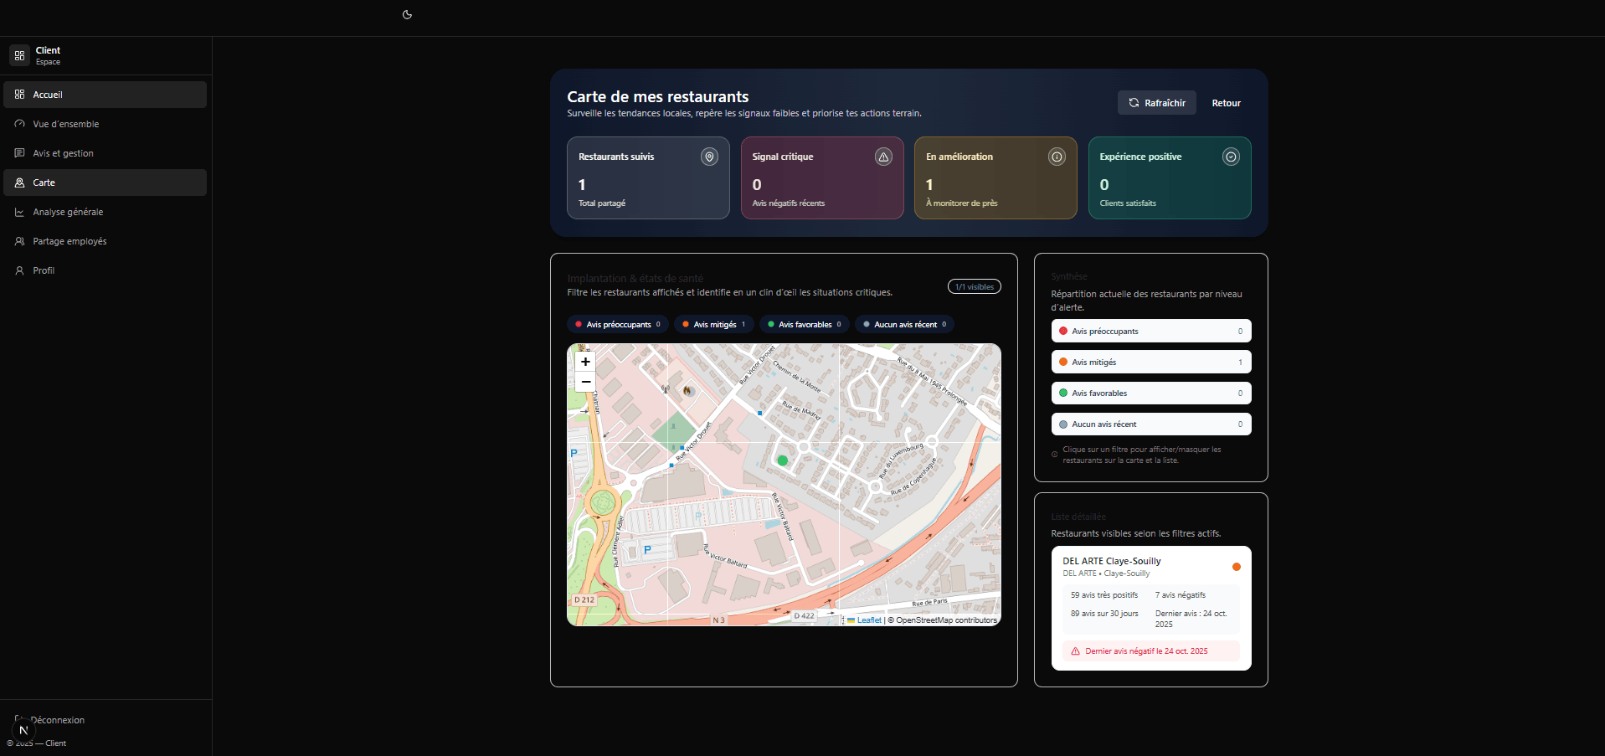Zoom in on the map with the plus icon
This screenshot has width=1605, height=756.
click(585, 362)
